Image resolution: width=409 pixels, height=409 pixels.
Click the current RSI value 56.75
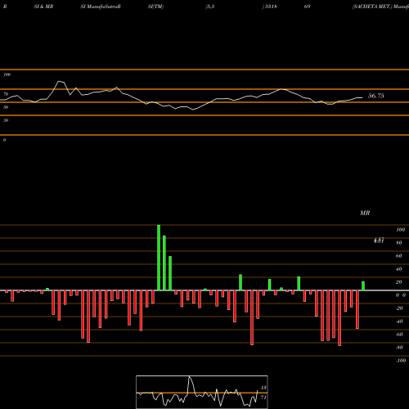tap(376, 96)
